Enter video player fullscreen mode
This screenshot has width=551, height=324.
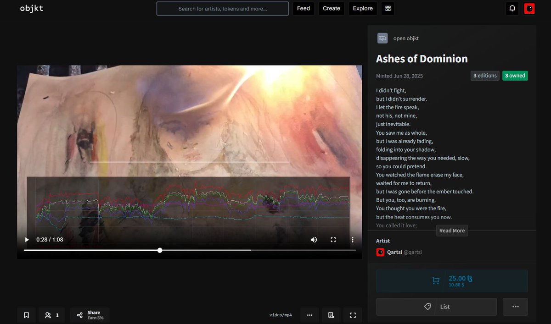(333, 240)
